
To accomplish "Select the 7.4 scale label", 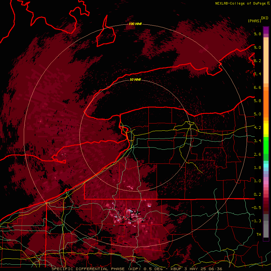I will coord(257,74).
